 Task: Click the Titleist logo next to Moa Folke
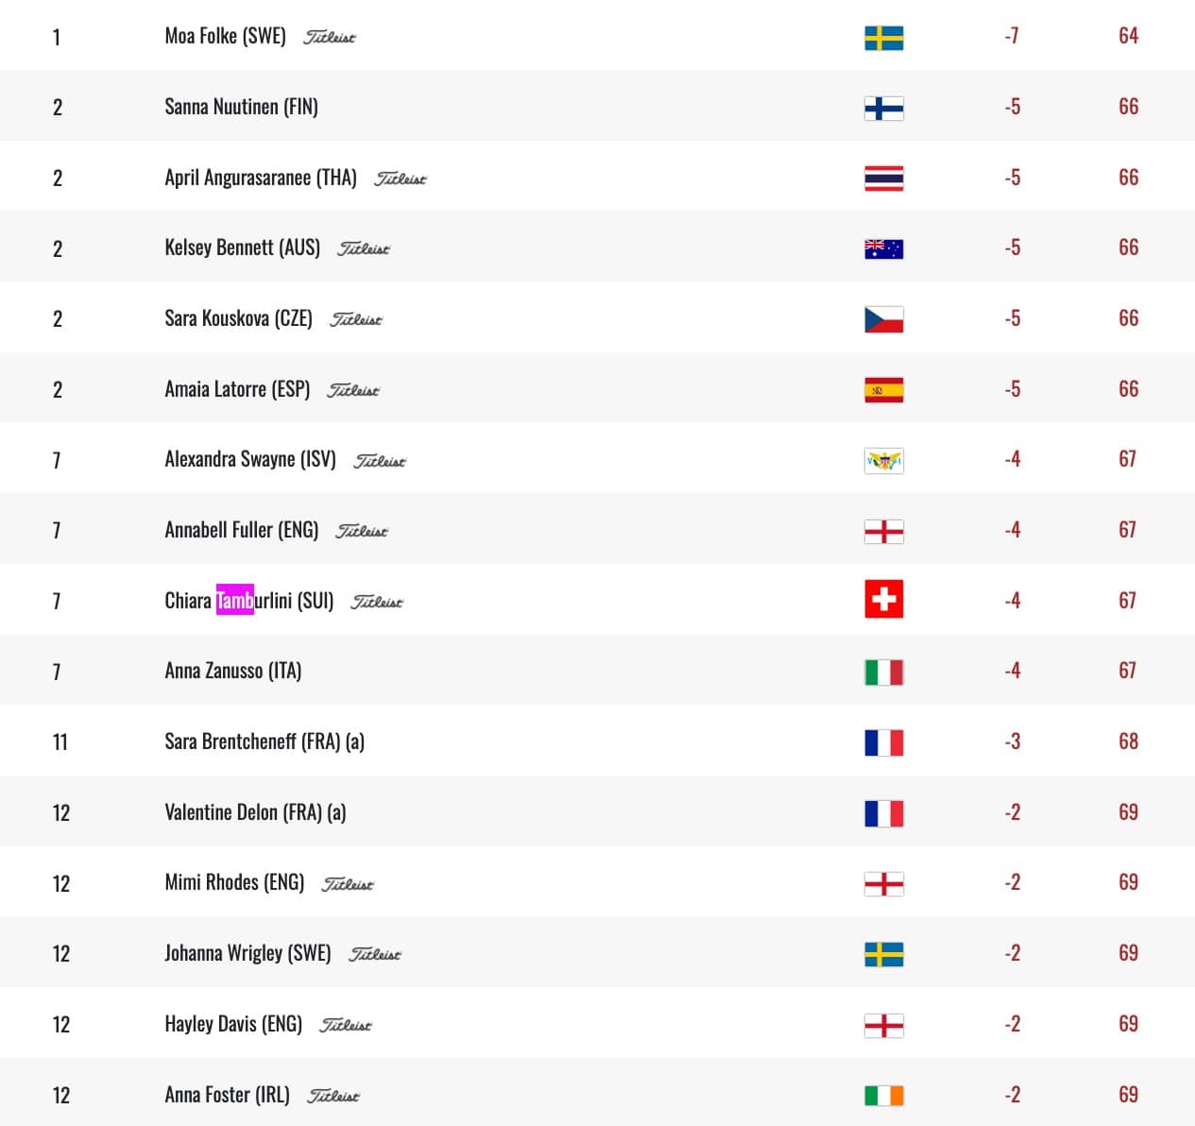tap(330, 38)
